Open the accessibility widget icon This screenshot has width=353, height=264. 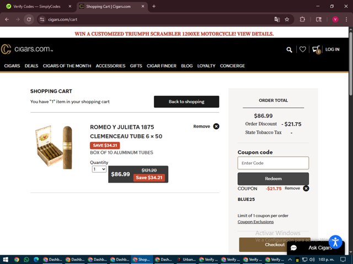point(335,242)
